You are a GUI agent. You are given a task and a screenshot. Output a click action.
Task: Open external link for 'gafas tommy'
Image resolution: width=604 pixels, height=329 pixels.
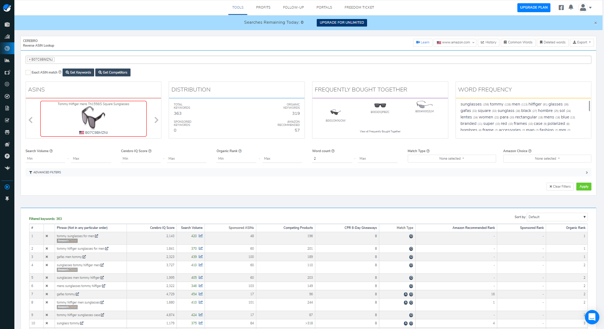(77, 294)
